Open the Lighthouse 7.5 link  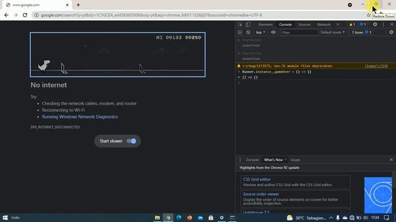[x=256, y=212]
